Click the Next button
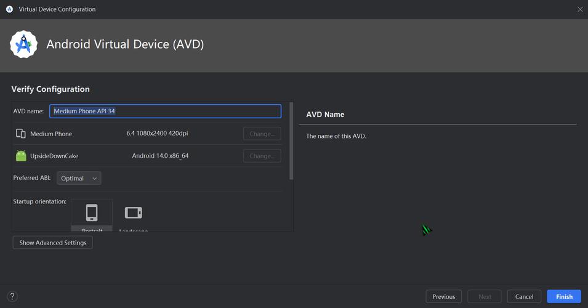Image resolution: width=588 pixels, height=308 pixels. [485, 296]
